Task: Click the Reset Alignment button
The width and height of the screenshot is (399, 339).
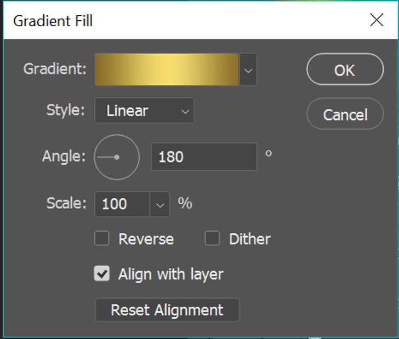Action: [x=167, y=310]
